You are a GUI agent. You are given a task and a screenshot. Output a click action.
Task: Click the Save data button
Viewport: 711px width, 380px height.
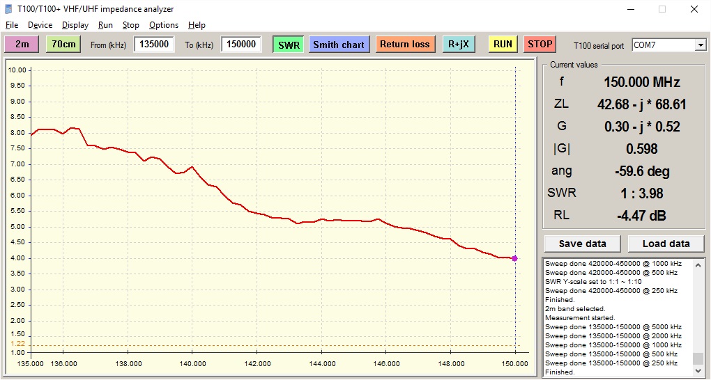[x=582, y=244]
